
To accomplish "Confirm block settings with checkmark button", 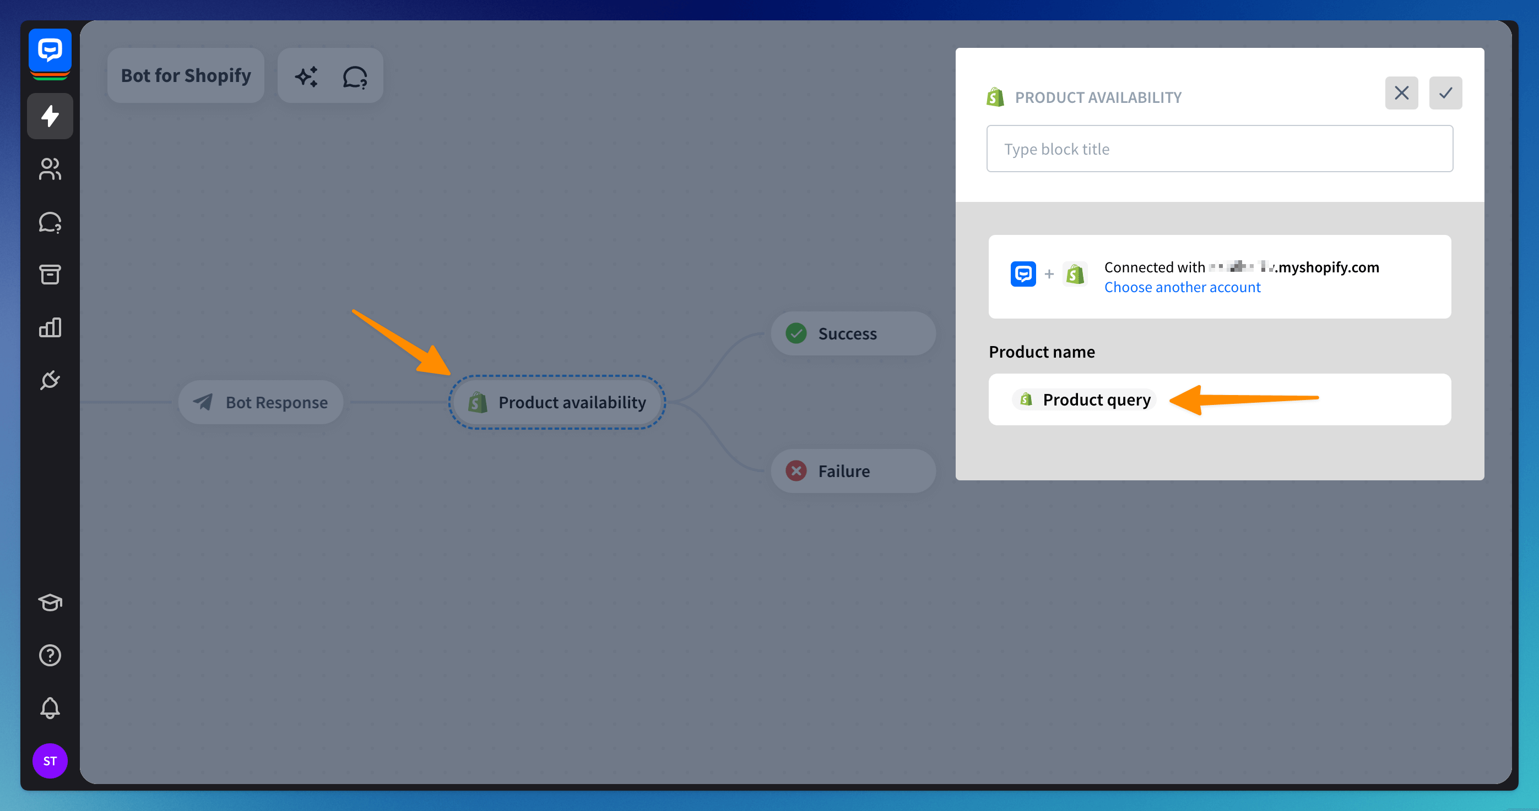I will 1445,93.
